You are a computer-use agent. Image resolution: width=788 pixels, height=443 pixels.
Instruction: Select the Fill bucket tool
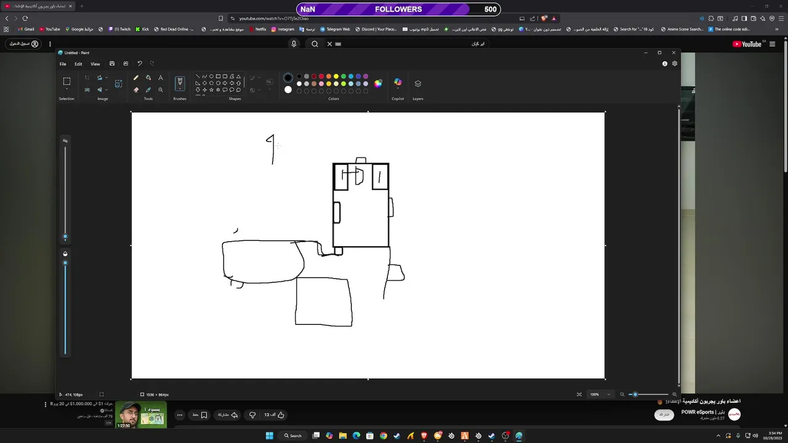click(x=148, y=78)
